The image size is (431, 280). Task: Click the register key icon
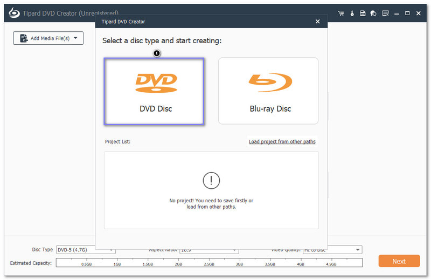pyautogui.click(x=352, y=13)
